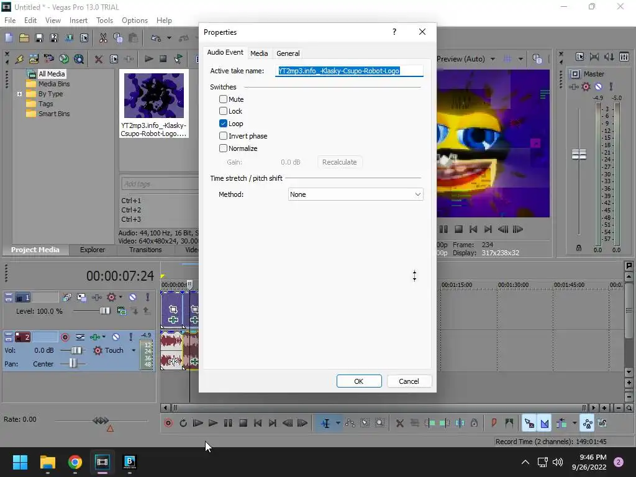Enable the Invert phase checkbox
Viewport: 636px width, 477px height.
click(x=223, y=136)
